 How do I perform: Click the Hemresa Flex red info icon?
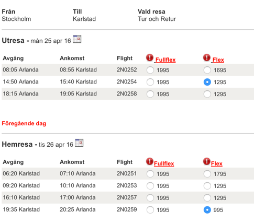[207, 161]
